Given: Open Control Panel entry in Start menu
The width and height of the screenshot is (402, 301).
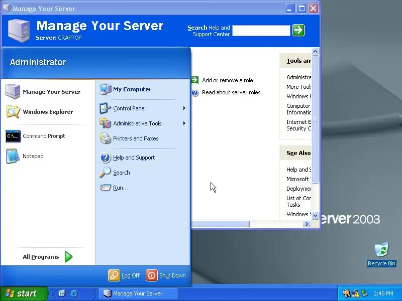Looking at the screenshot, I should click(x=143, y=108).
